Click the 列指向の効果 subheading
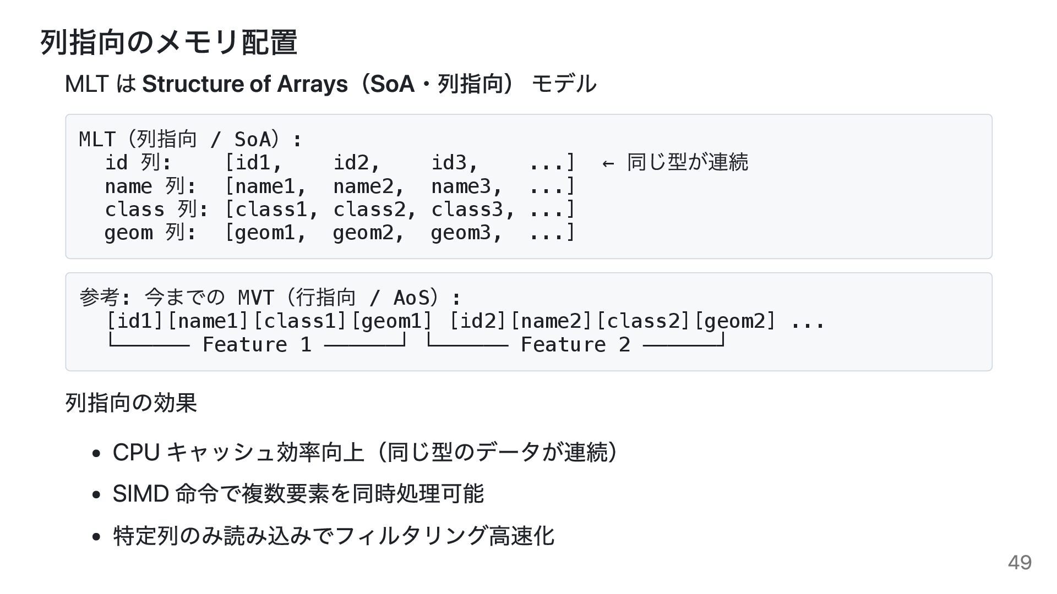 (131, 403)
